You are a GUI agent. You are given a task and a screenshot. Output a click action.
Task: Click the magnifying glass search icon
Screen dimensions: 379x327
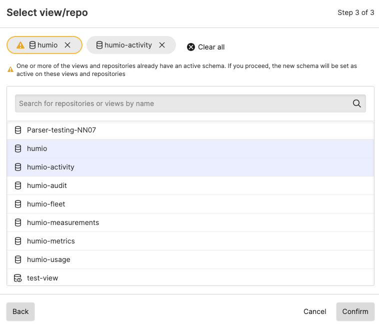tap(356, 103)
